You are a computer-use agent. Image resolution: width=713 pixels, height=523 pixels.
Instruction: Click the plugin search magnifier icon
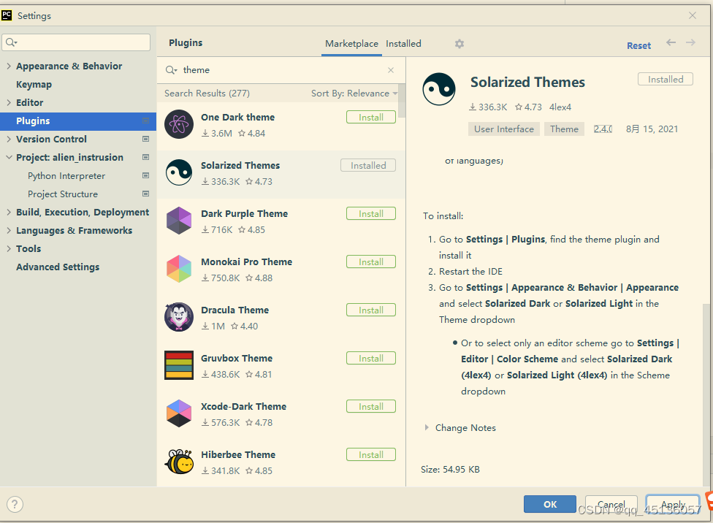171,70
